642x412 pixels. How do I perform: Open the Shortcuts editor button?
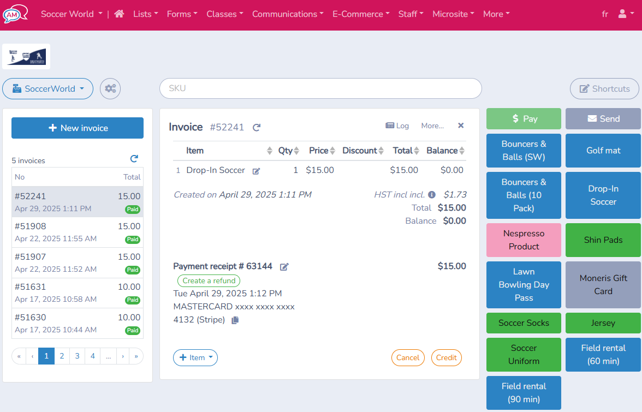click(604, 88)
